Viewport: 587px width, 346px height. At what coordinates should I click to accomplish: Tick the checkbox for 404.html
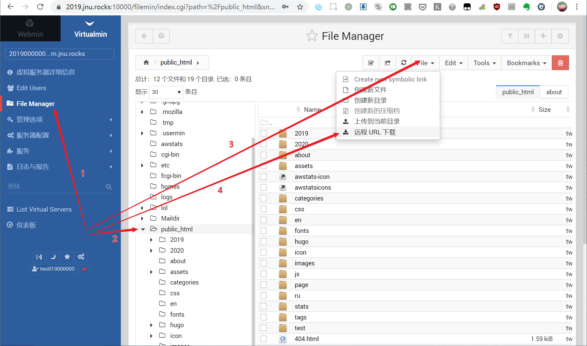point(264,339)
